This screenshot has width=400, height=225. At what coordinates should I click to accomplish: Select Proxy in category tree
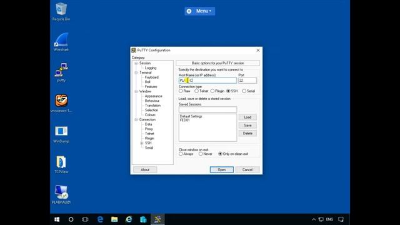(x=149, y=129)
